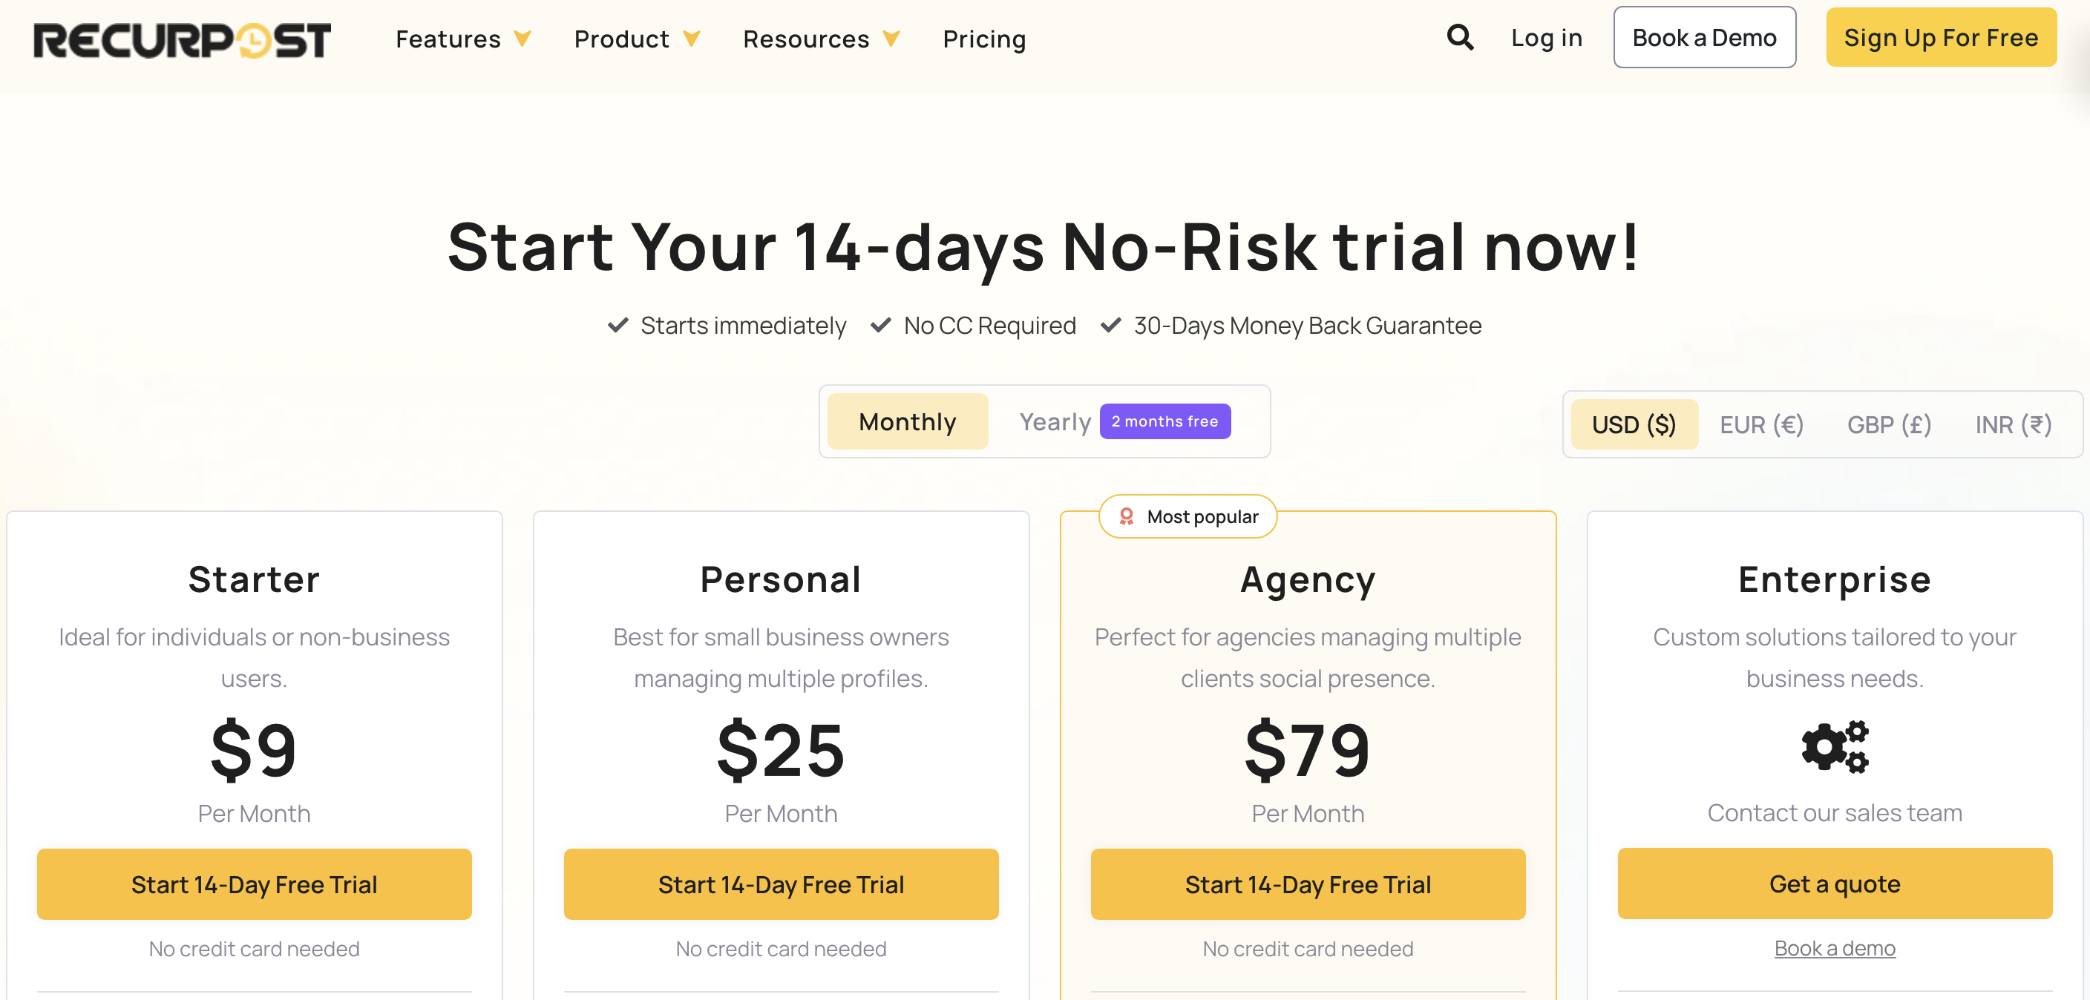Click the Money Back Guarantee checkmark

[x=1110, y=325]
